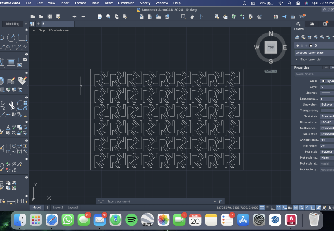Open the Modify menu

pos(145,3)
